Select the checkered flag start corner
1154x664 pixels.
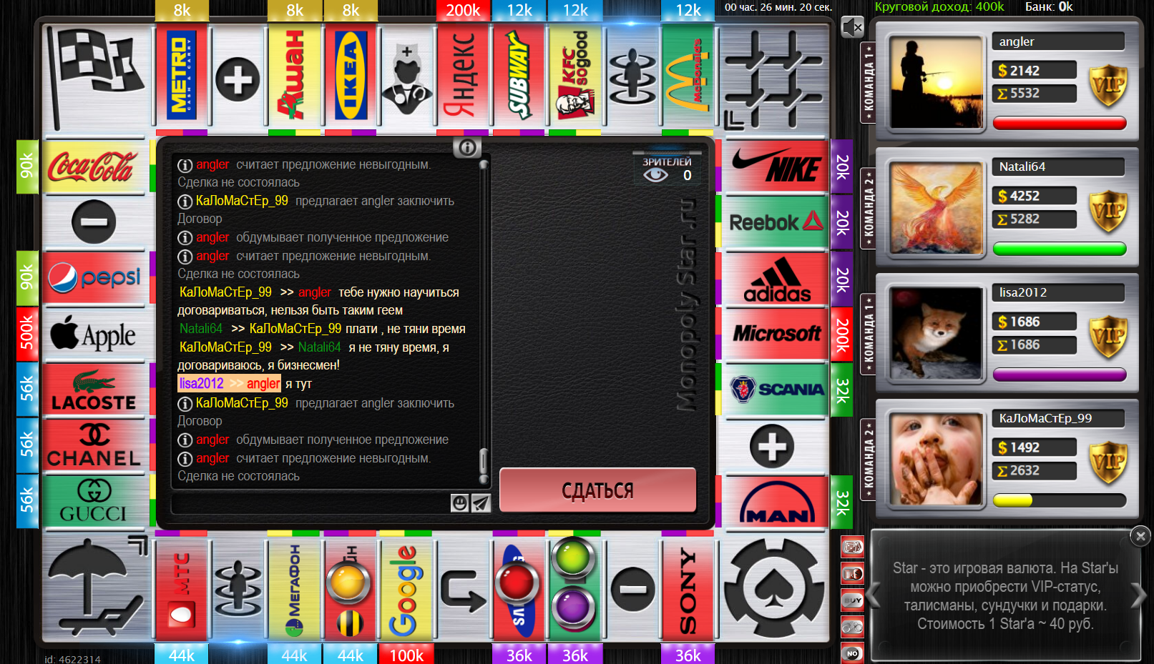click(97, 77)
